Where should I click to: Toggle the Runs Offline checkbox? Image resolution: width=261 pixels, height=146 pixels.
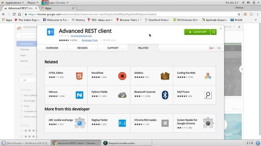22,95
